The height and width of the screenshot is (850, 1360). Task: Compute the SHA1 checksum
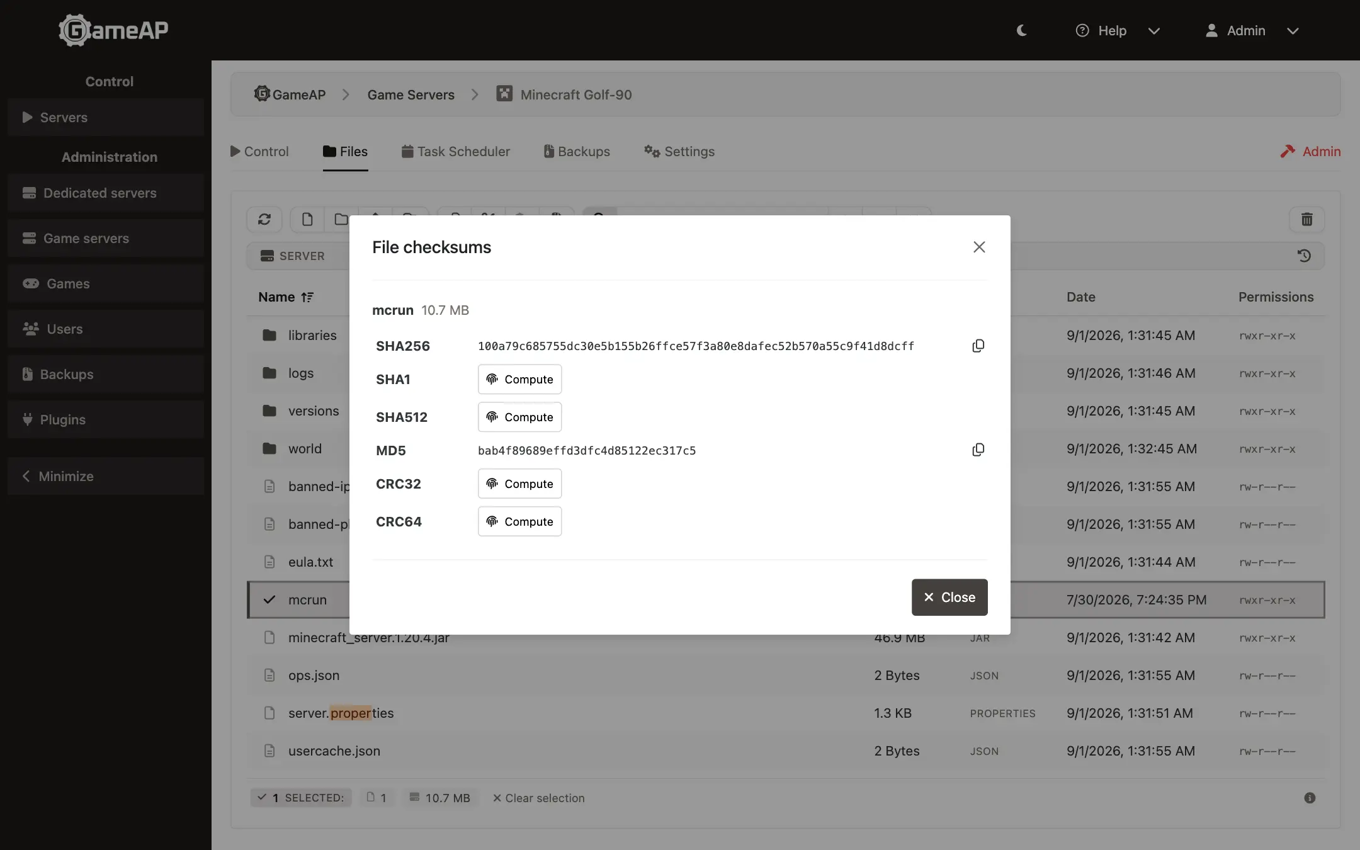click(519, 379)
